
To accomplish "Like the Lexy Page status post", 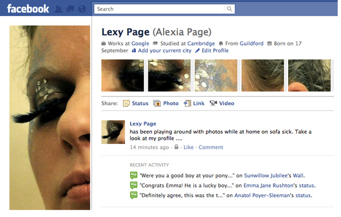I will (x=188, y=147).
